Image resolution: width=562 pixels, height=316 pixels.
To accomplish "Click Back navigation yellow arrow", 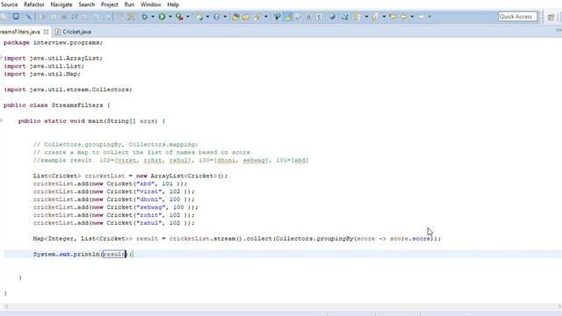I will [404, 17].
